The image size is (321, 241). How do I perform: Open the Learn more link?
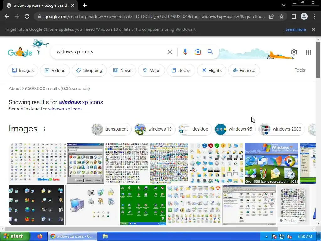[x=296, y=29]
